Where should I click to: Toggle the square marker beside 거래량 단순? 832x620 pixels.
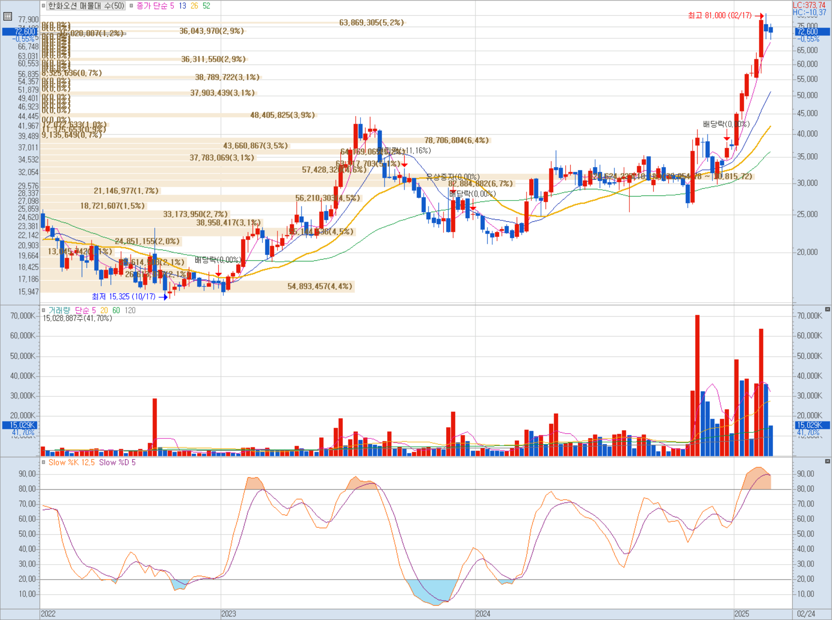[44, 310]
